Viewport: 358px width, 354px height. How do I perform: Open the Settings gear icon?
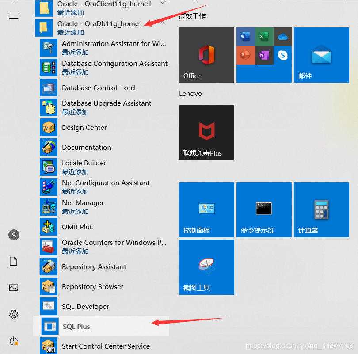click(x=14, y=314)
